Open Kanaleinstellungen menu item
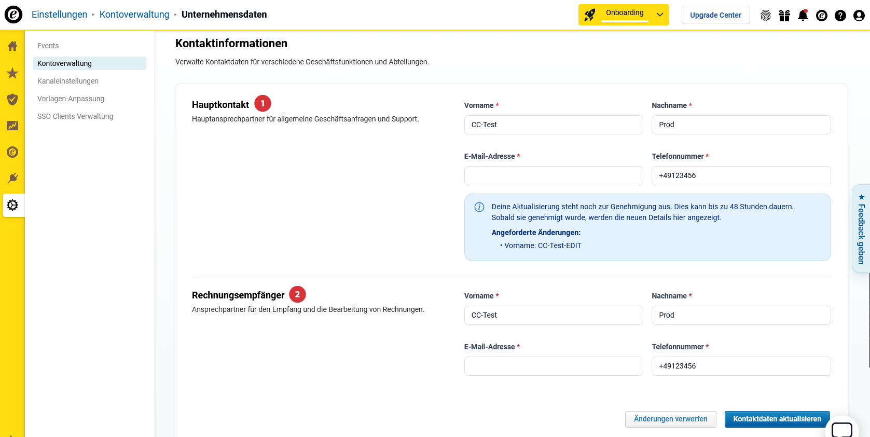This screenshot has height=437, width=870. (x=68, y=81)
